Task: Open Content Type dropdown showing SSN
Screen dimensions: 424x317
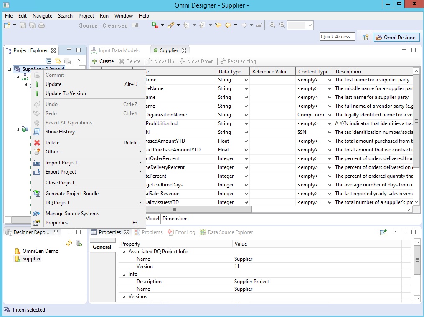Action: tap(330, 133)
